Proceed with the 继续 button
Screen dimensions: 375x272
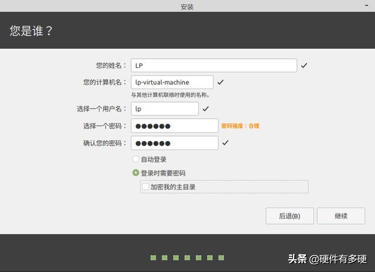(341, 216)
